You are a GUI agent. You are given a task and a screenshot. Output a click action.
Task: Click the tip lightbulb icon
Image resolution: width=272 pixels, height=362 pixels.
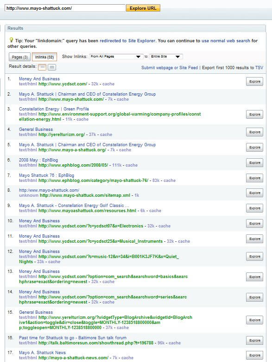11,40
